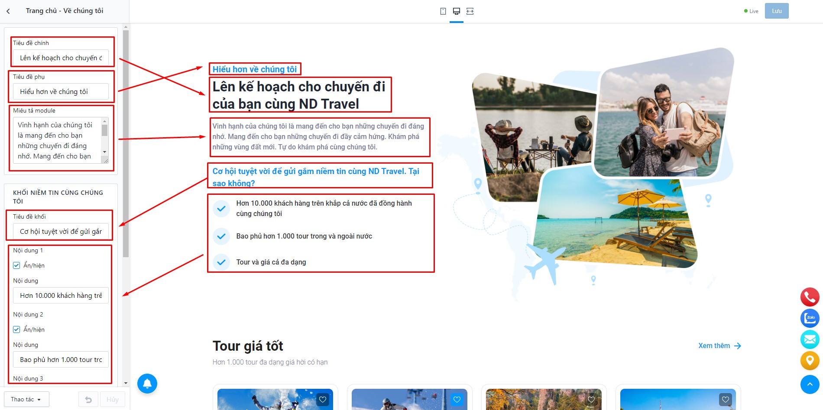This screenshot has height=410, width=823.
Task: Click list item 'Hơn 10.000 khách hàng trên khắp'
Action: pyautogui.click(x=324, y=209)
